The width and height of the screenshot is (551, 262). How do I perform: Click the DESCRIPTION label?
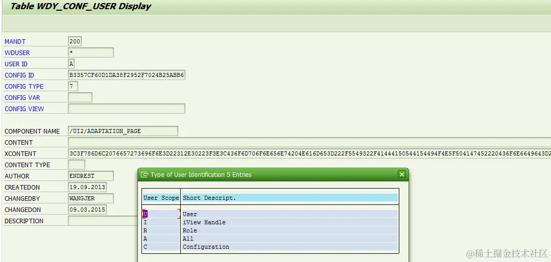(x=24, y=221)
